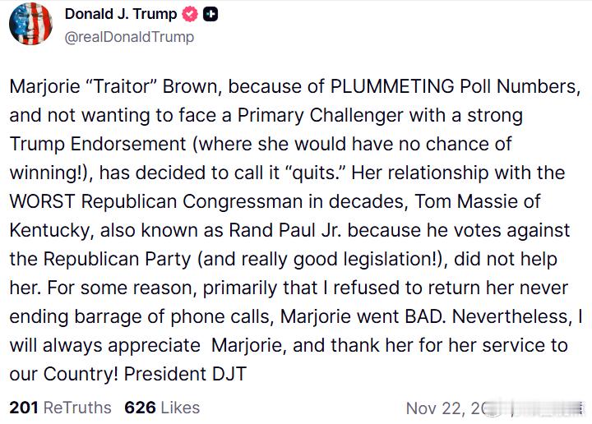View the 201 ReTruths list
This screenshot has width=592, height=424.
coord(62,408)
